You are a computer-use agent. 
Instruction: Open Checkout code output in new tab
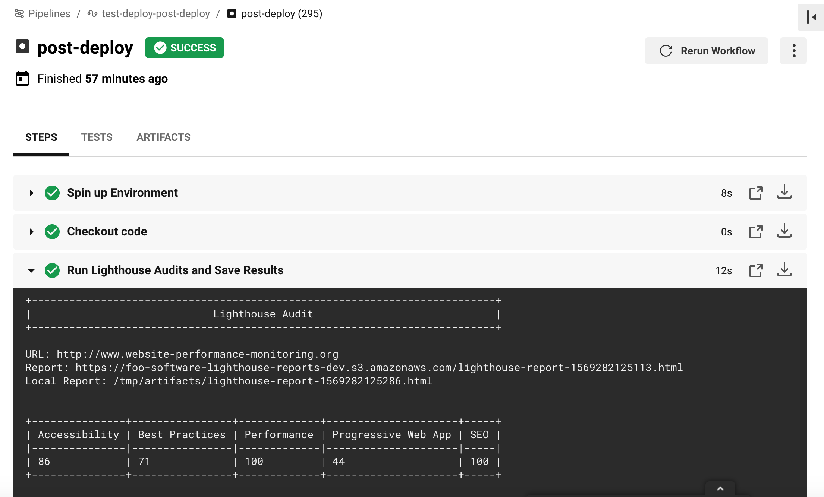[756, 232]
